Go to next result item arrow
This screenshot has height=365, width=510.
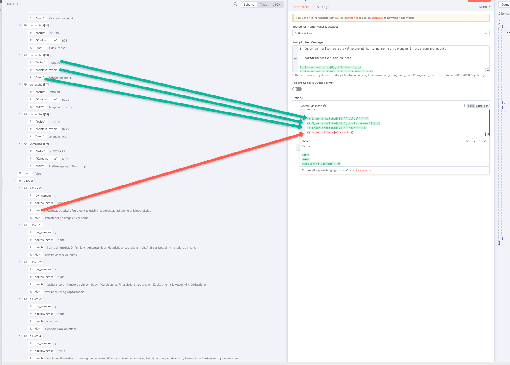click(485, 141)
